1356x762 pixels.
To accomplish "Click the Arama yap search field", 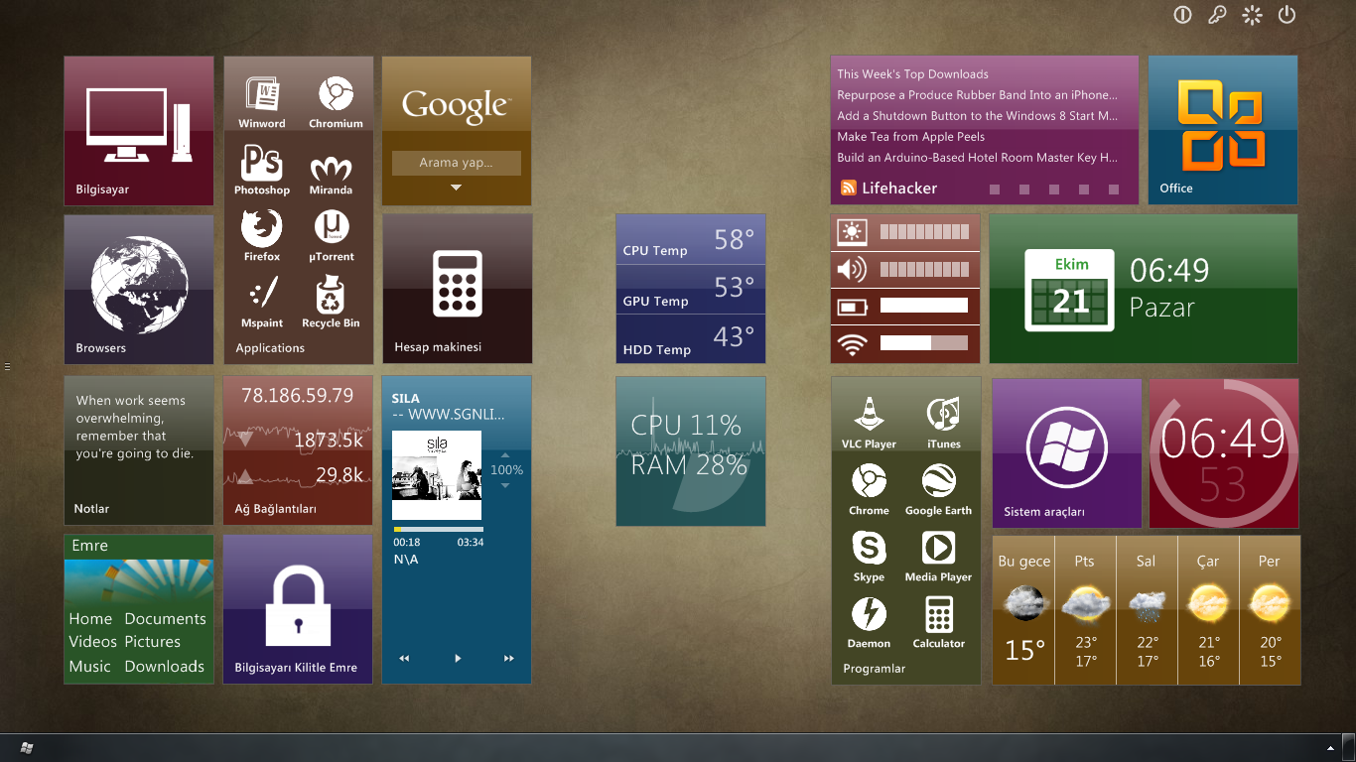I will click(x=457, y=163).
